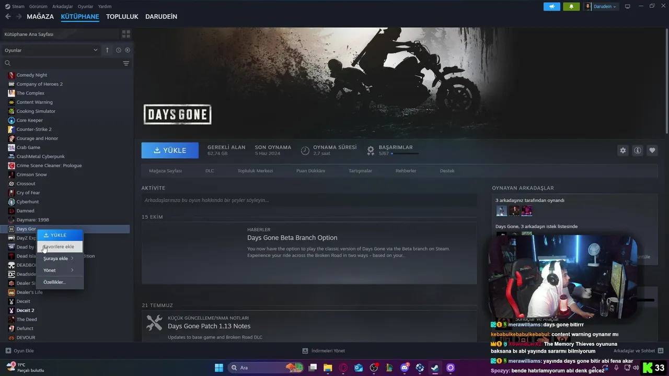Open the Mağaza Sayfası link
The width and height of the screenshot is (669, 376).
[x=165, y=171]
